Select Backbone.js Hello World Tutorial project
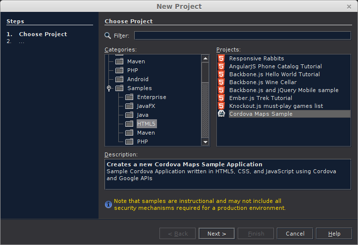 coord(274,74)
